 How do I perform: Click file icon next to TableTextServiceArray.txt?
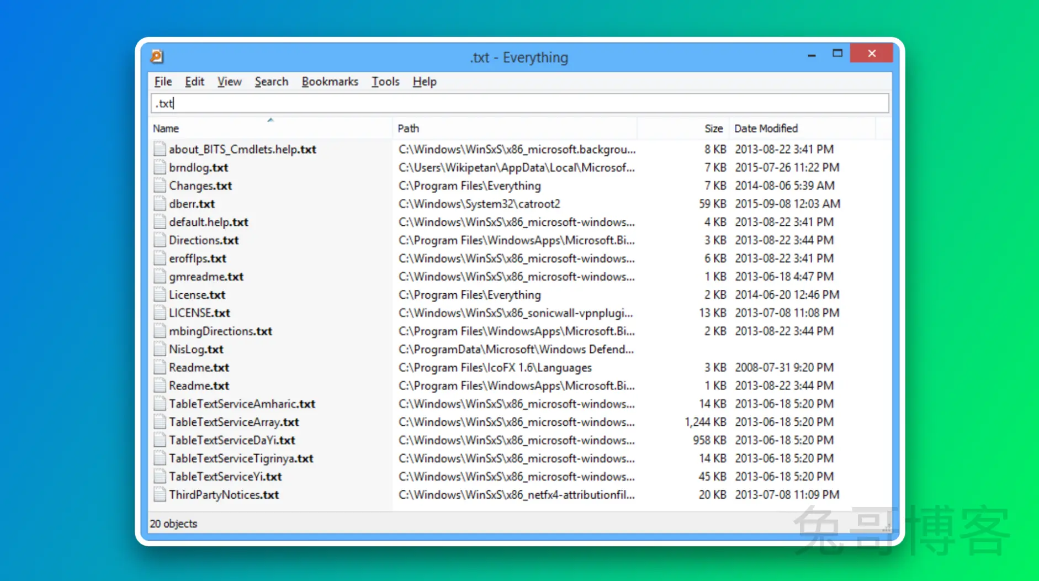point(160,422)
